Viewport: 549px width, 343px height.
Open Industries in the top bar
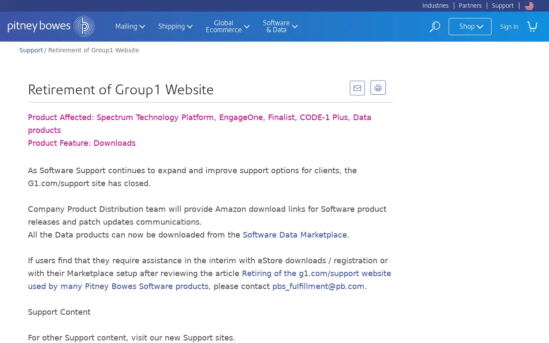(435, 6)
